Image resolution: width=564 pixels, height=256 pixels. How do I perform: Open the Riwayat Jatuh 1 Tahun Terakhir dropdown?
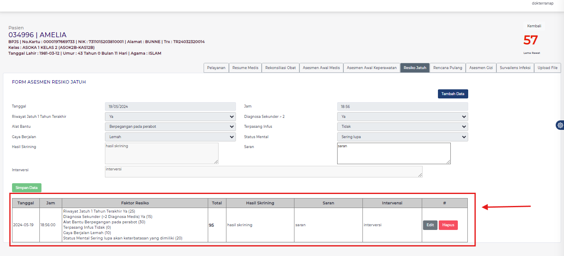[170, 117]
